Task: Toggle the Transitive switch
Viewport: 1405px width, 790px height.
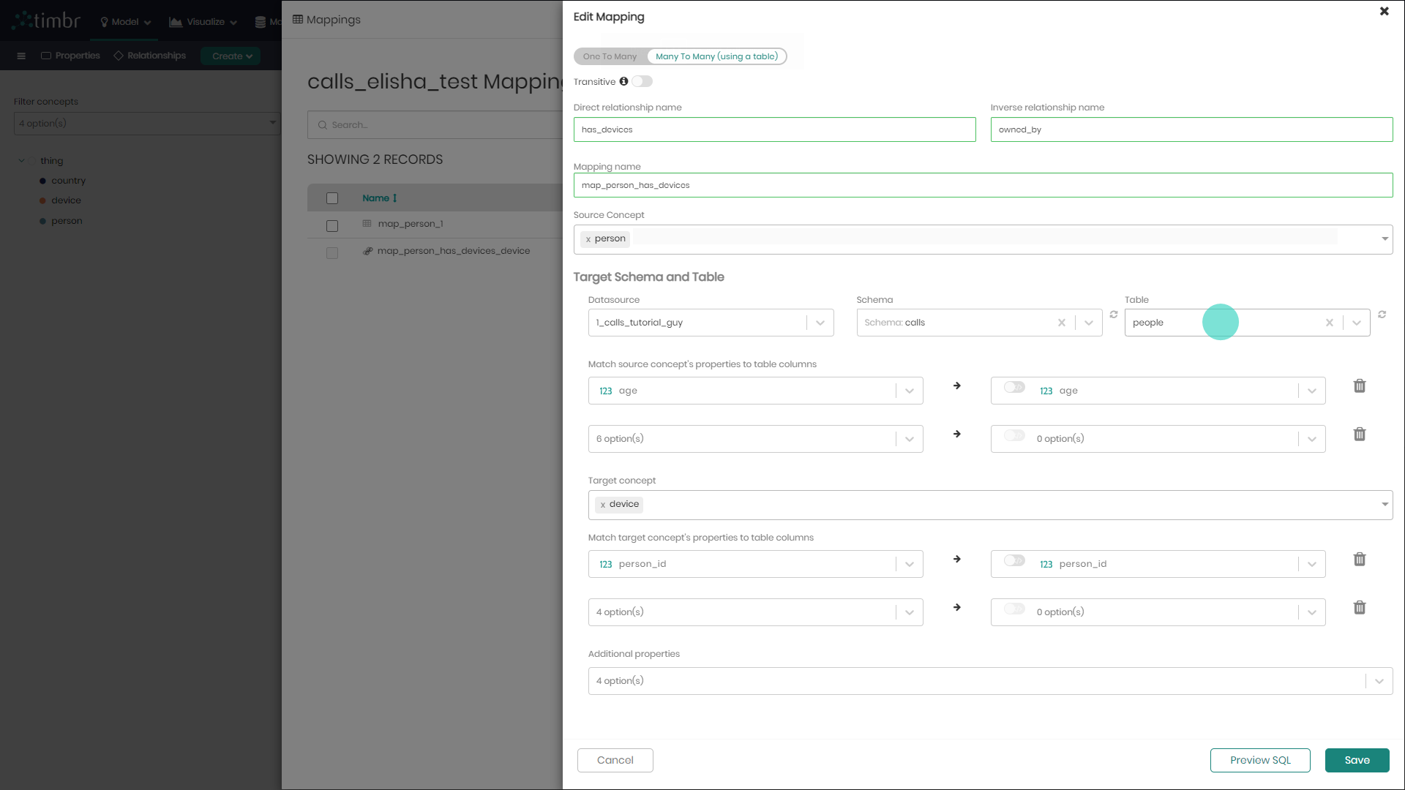Action: [642, 82]
